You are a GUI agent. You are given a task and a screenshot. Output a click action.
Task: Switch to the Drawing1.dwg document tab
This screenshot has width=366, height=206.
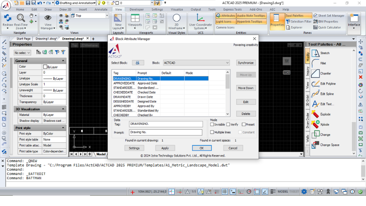[46, 39]
